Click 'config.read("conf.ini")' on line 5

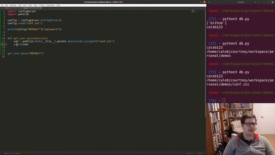pyautogui.click(x=25, y=23)
